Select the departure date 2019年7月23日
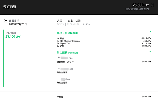Viewport: 158px width, 99px height. [18, 24]
